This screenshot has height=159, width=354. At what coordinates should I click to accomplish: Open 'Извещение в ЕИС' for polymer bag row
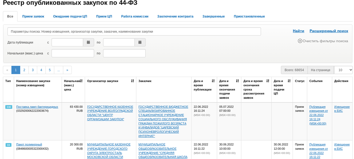coord(342,147)
